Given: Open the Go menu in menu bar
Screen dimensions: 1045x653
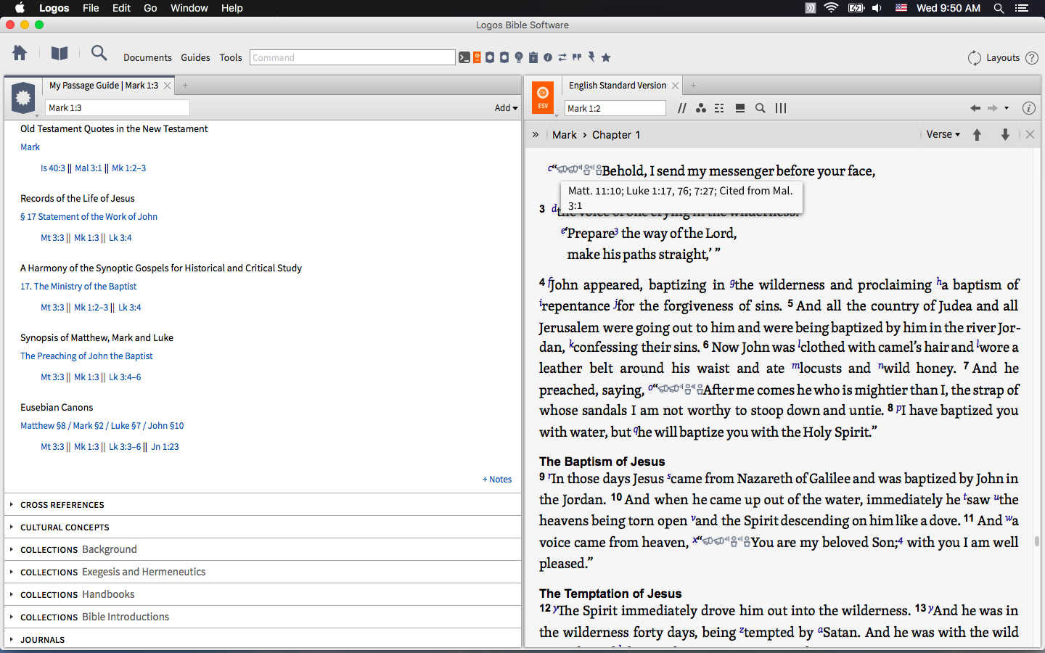Looking at the screenshot, I should click(150, 8).
